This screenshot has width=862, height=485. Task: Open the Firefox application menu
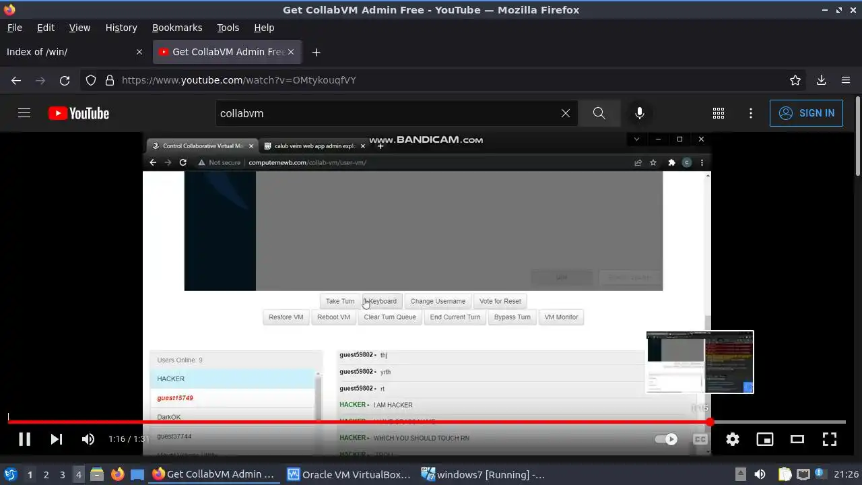(846, 80)
